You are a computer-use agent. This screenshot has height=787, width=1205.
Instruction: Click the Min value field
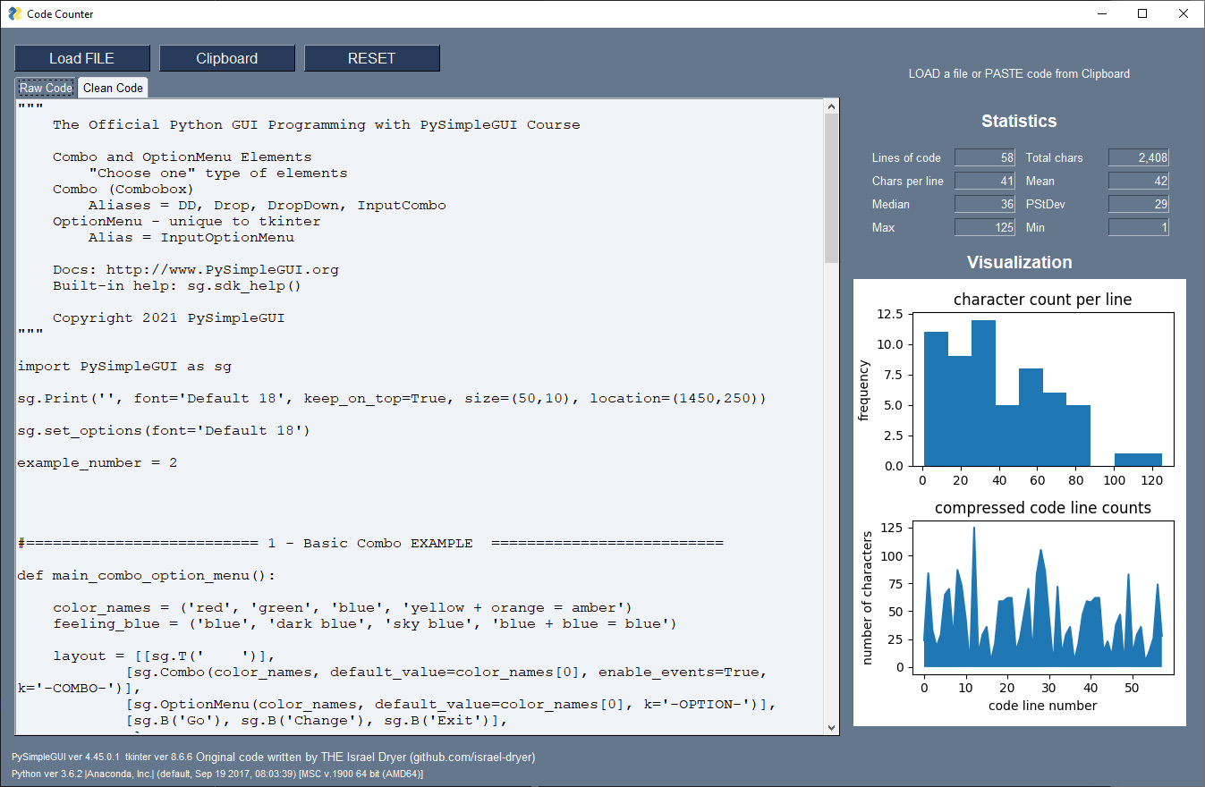click(x=1139, y=227)
